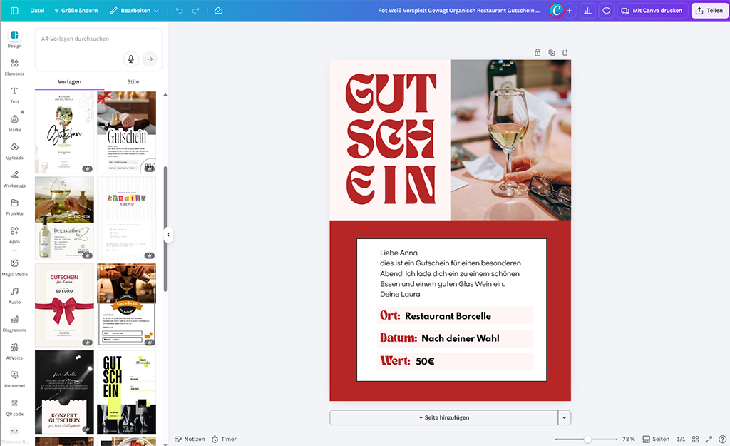Open Projekte folder panel
This screenshot has height=446, width=730.
point(14,207)
